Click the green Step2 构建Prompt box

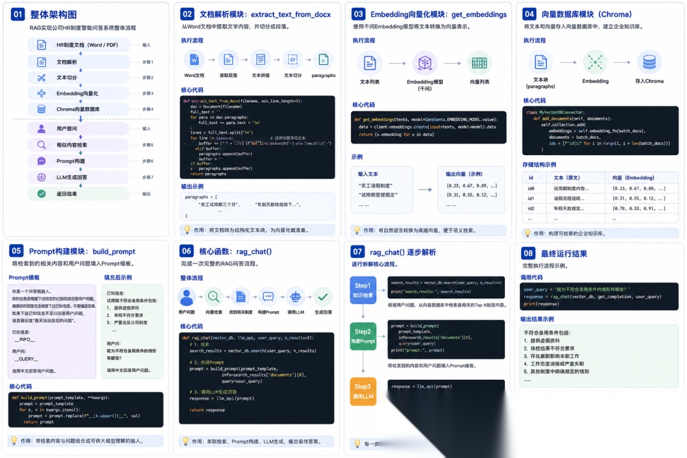pos(363,336)
